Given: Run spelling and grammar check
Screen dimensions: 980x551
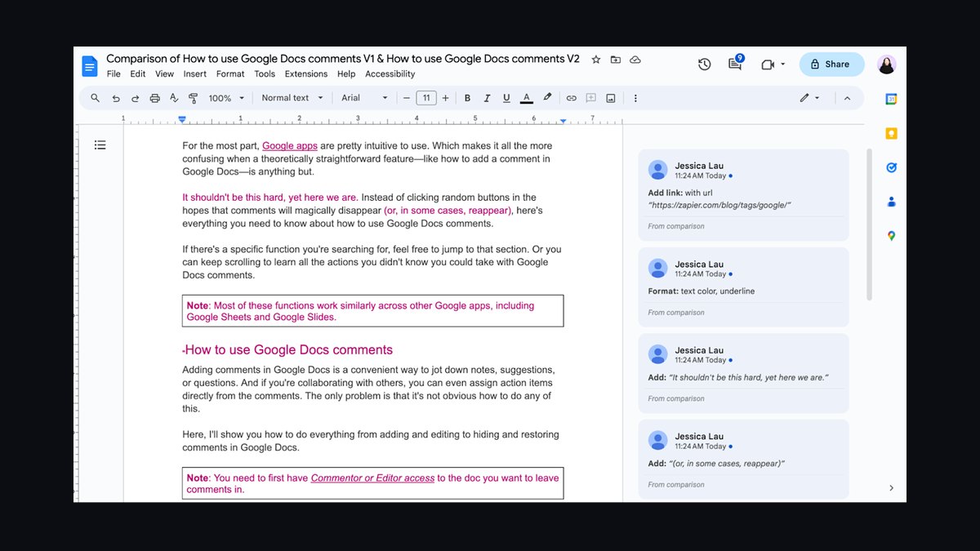Looking at the screenshot, I should pyautogui.click(x=174, y=98).
